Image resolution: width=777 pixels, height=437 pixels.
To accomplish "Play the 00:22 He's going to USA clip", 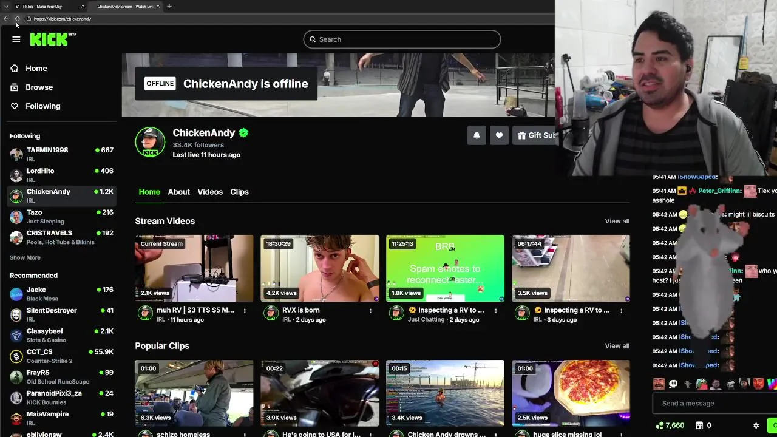I will coord(320,393).
